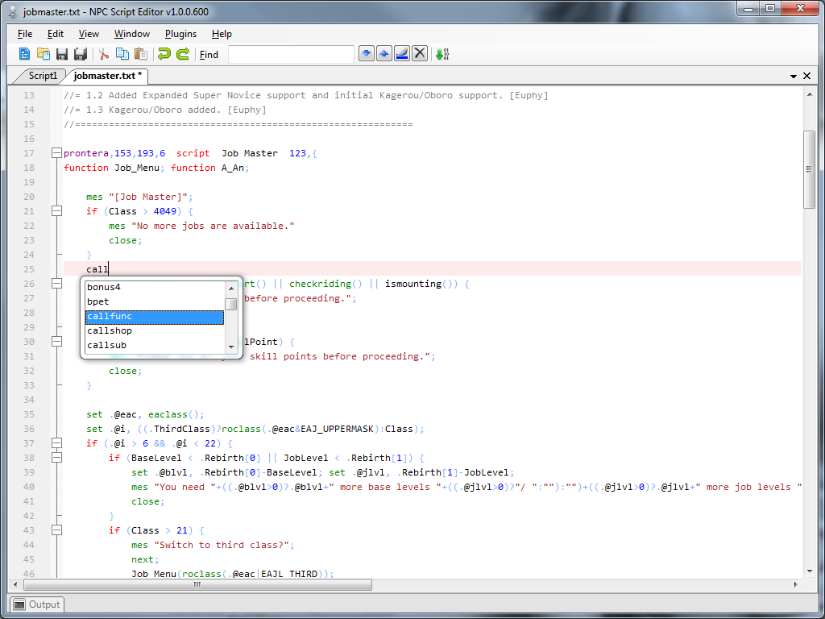Click the autocomplete list scrollbar thumb
The image size is (825, 619).
click(231, 304)
